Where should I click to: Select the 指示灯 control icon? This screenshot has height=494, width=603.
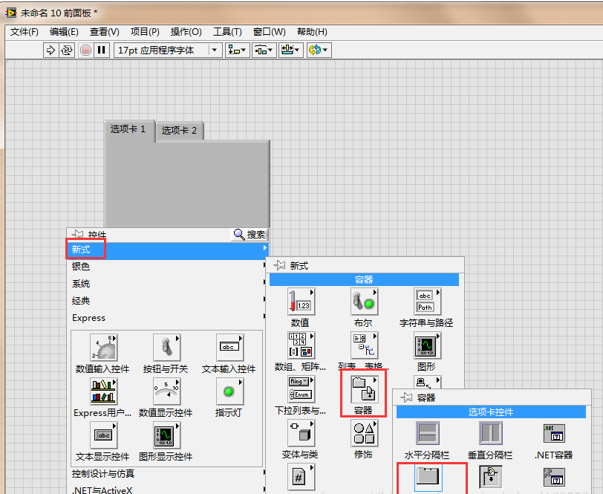pyautogui.click(x=228, y=390)
